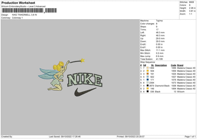Viewport: 197px width, 139px height.
Task: Select the yellow swatch beside 149 stitches
Action: point(147,89)
